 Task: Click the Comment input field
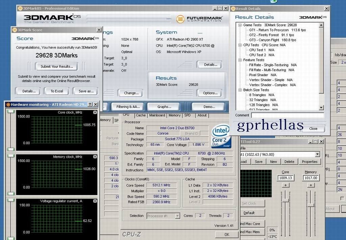click(x=288, y=115)
